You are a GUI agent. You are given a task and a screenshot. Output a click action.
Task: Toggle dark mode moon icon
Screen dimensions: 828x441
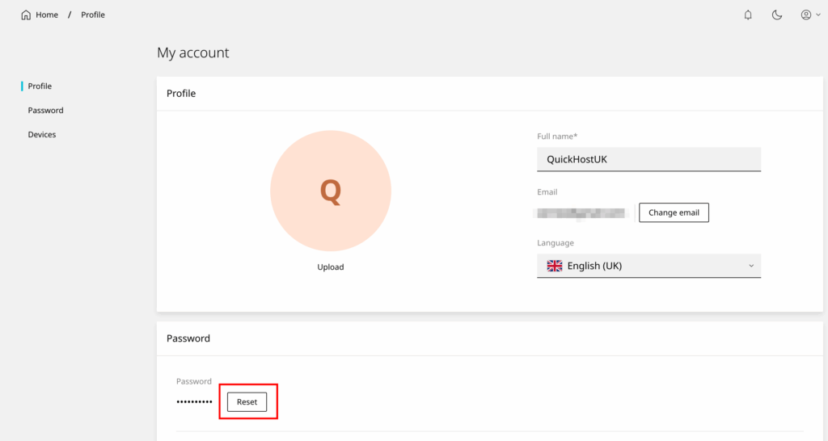point(777,15)
